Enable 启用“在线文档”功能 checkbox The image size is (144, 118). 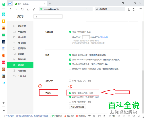click(70, 81)
